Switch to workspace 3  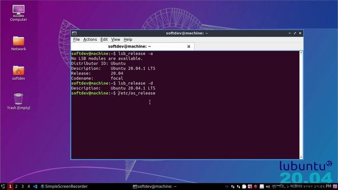(x=22, y=186)
